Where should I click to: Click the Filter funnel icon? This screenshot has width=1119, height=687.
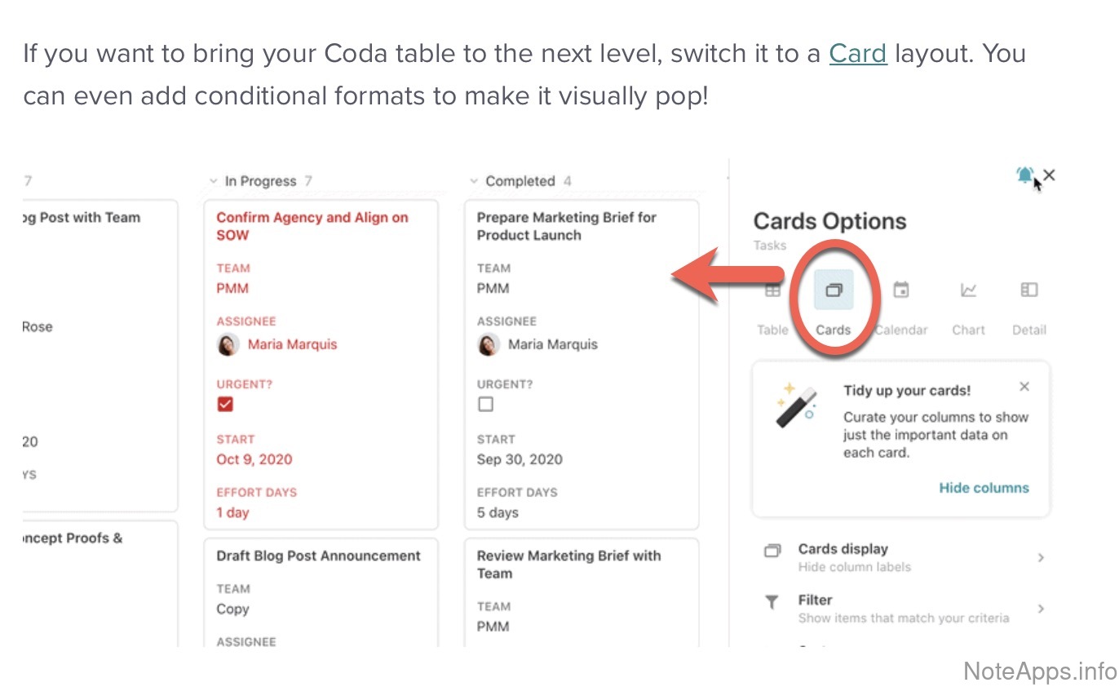772,603
